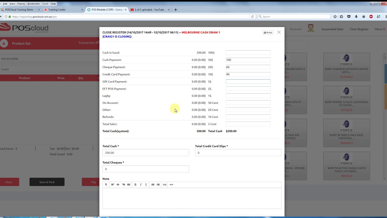
Task: Close the Training Center tab
Action: (82, 10)
